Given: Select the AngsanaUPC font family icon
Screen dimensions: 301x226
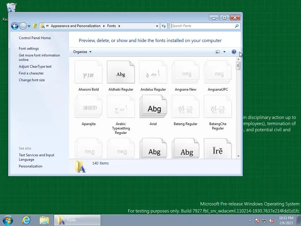Looking at the screenshot, I should [x=218, y=72].
